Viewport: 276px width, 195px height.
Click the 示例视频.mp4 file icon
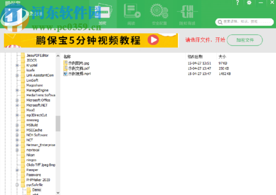(65, 74)
